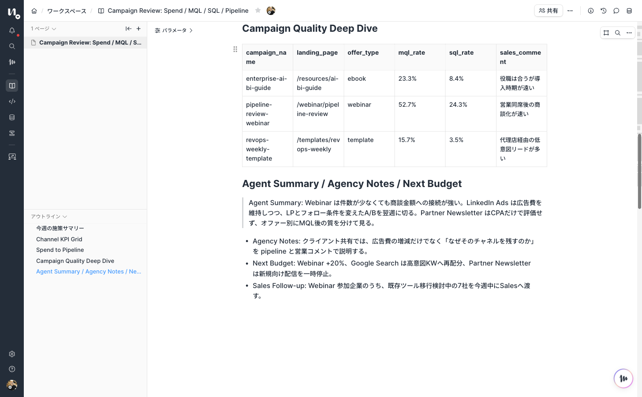This screenshot has height=397, width=642.
Task: Open data panel icon in header
Action: [x=629, y=11]
